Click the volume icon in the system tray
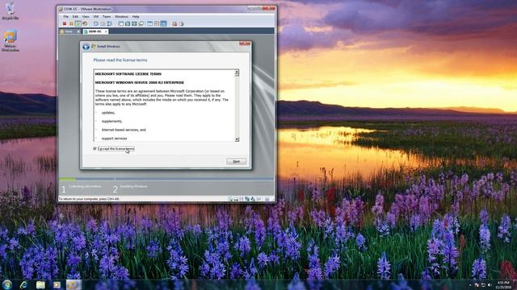This screenshot has width=517, height=290. point(490,284)
